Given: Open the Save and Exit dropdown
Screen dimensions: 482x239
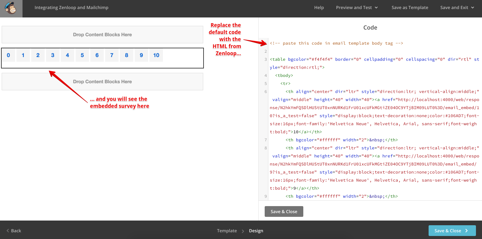Looking at the screenshot, I should [457, 7].
